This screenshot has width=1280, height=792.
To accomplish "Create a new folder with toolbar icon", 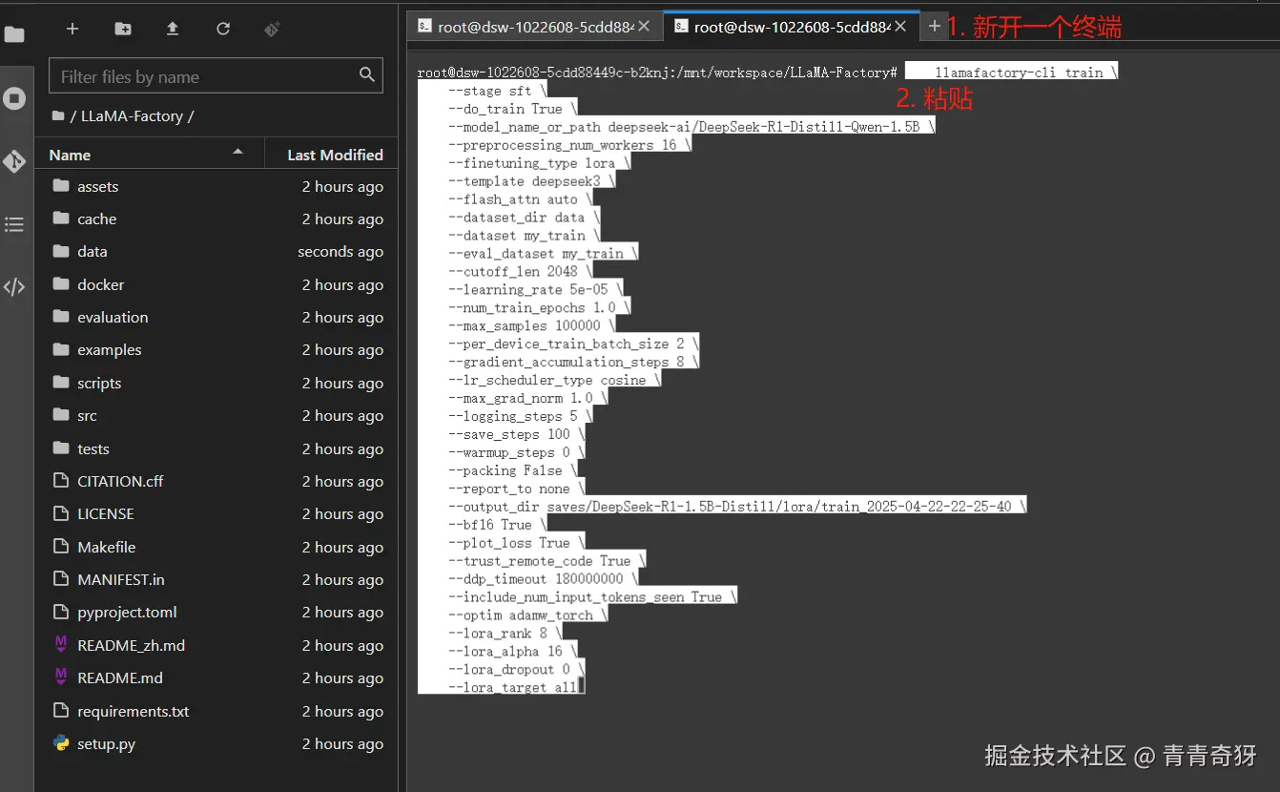I will [123, 29].
